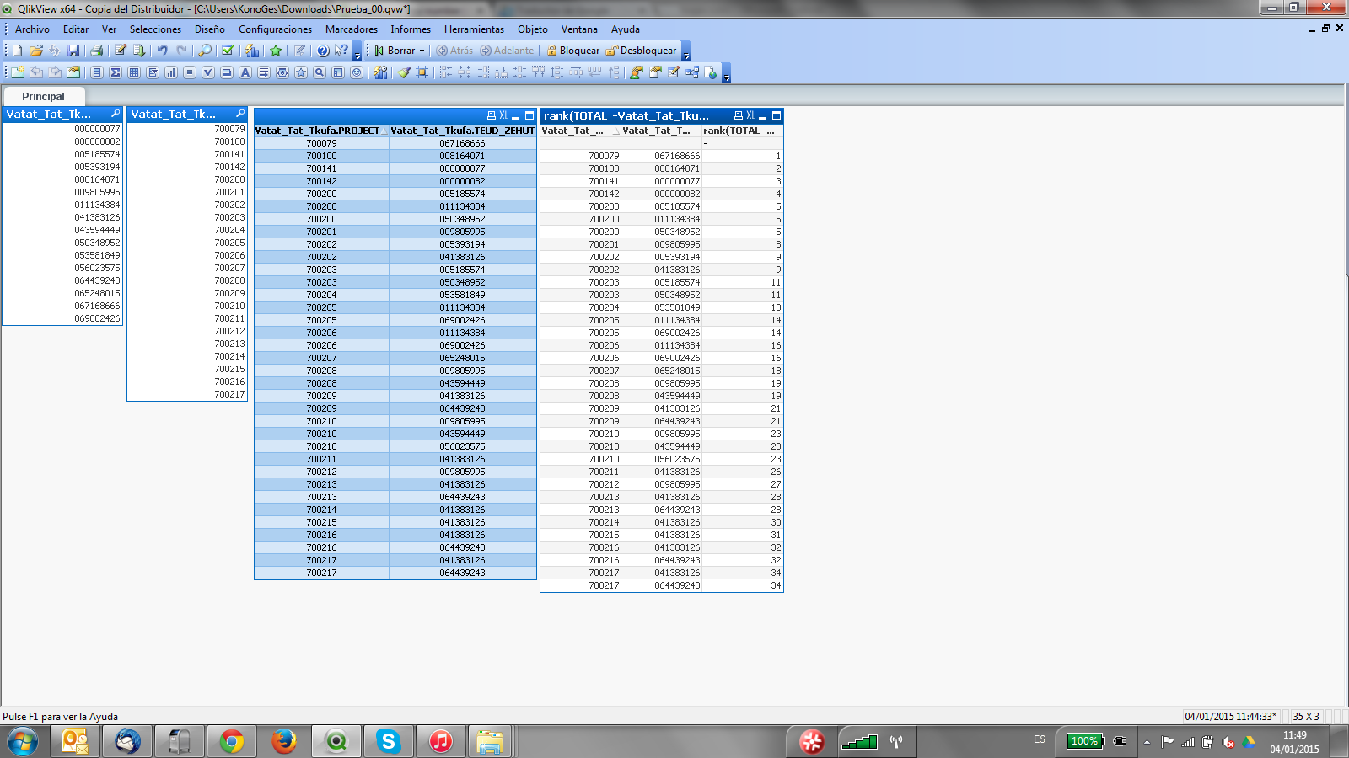This screenshot has height=758, width=1349.
Task: Click the rank(TOTAL column header in chart
Action: (739, 131)
